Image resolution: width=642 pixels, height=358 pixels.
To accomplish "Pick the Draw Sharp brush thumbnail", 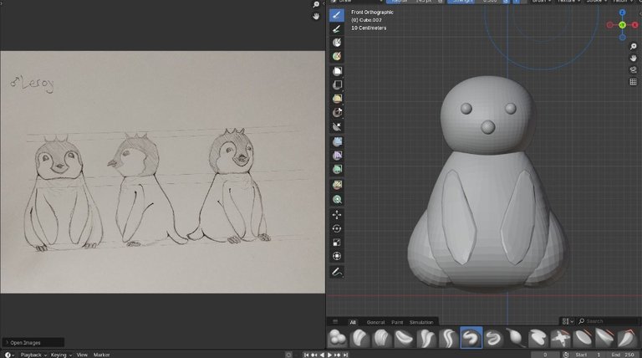I will (493, 338).
